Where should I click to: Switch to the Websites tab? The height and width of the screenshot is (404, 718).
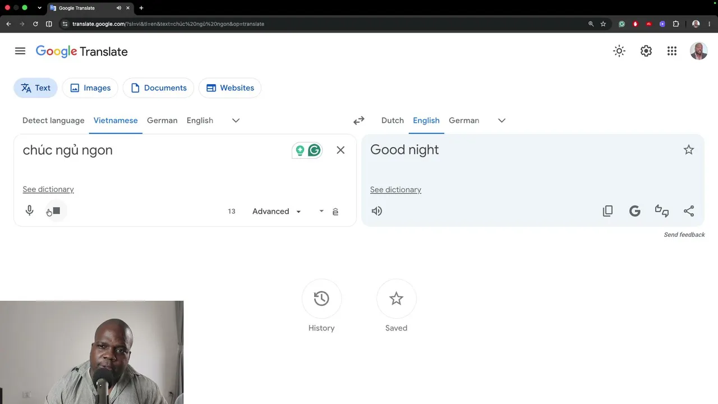tap(230, 88)
